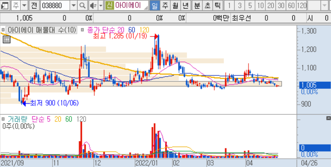Select the 분 minute chart tab
This screenshot has width=331, height=167.
point(197,6)
